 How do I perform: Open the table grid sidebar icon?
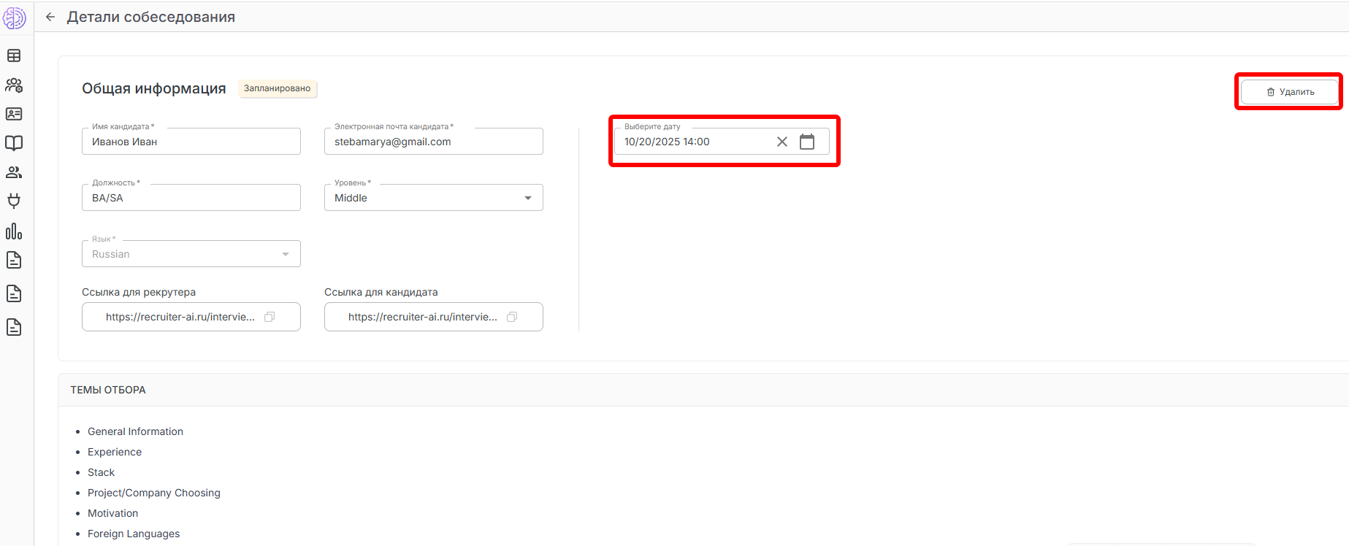[14, 55]
